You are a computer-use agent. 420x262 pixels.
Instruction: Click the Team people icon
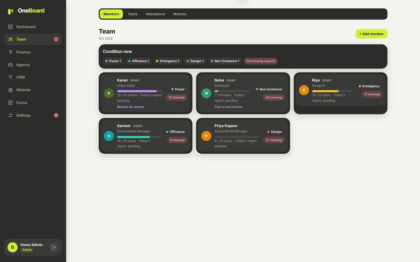tap(10, 39)
